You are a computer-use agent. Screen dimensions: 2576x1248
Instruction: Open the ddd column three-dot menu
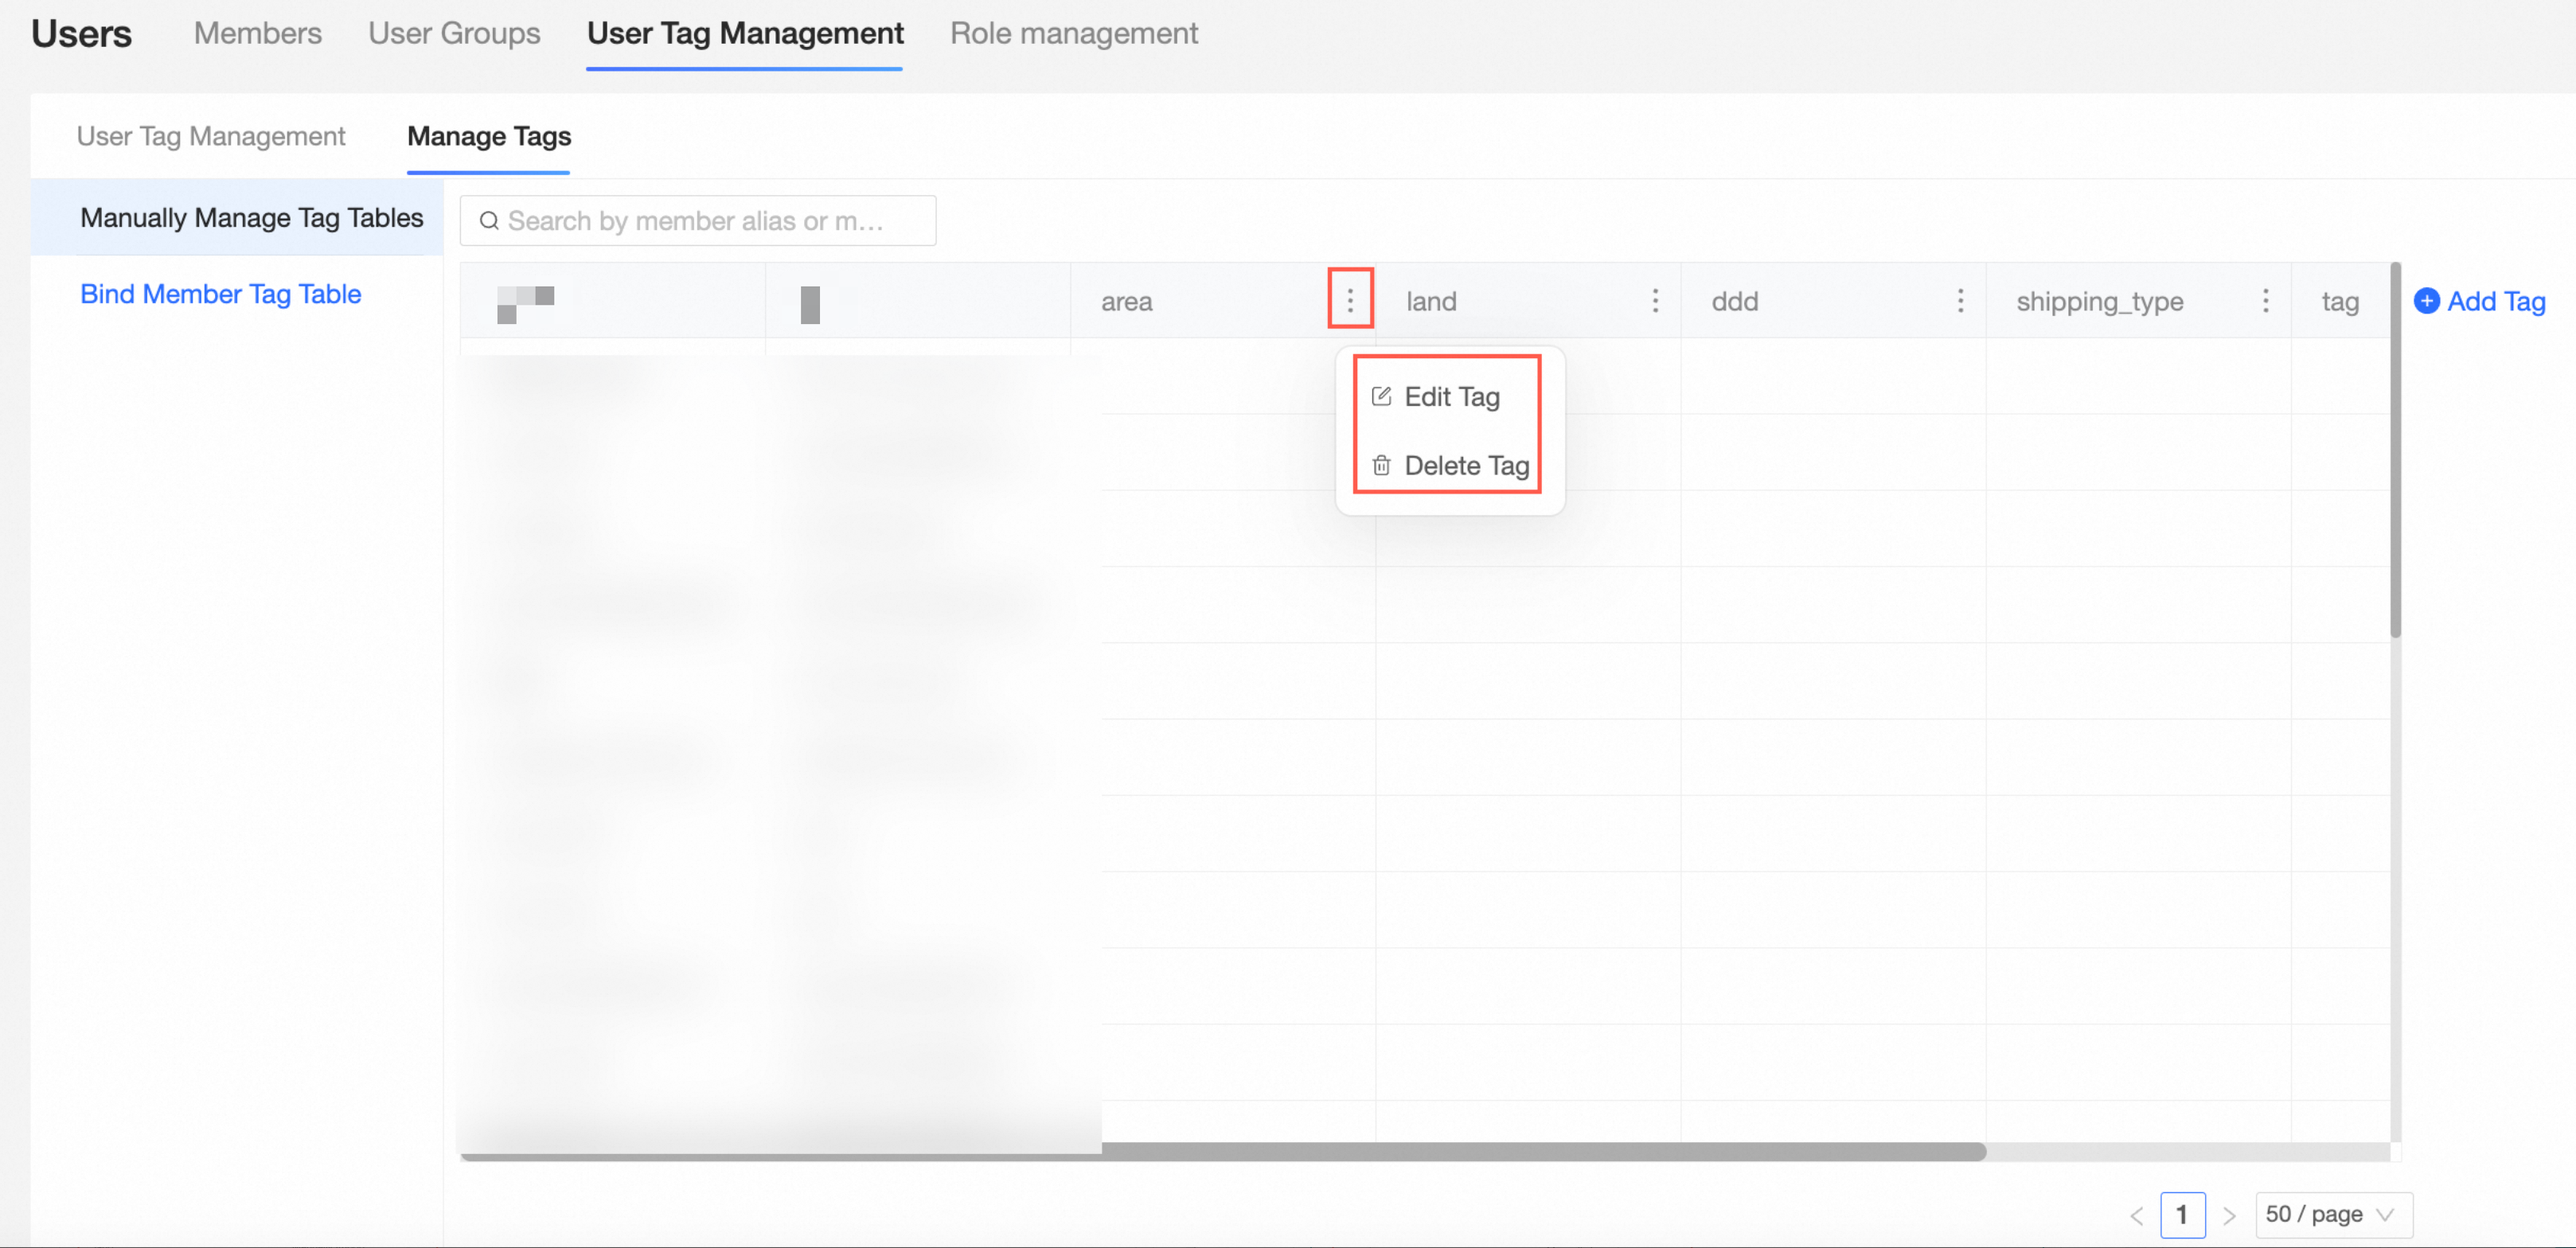pos(1960,301)
